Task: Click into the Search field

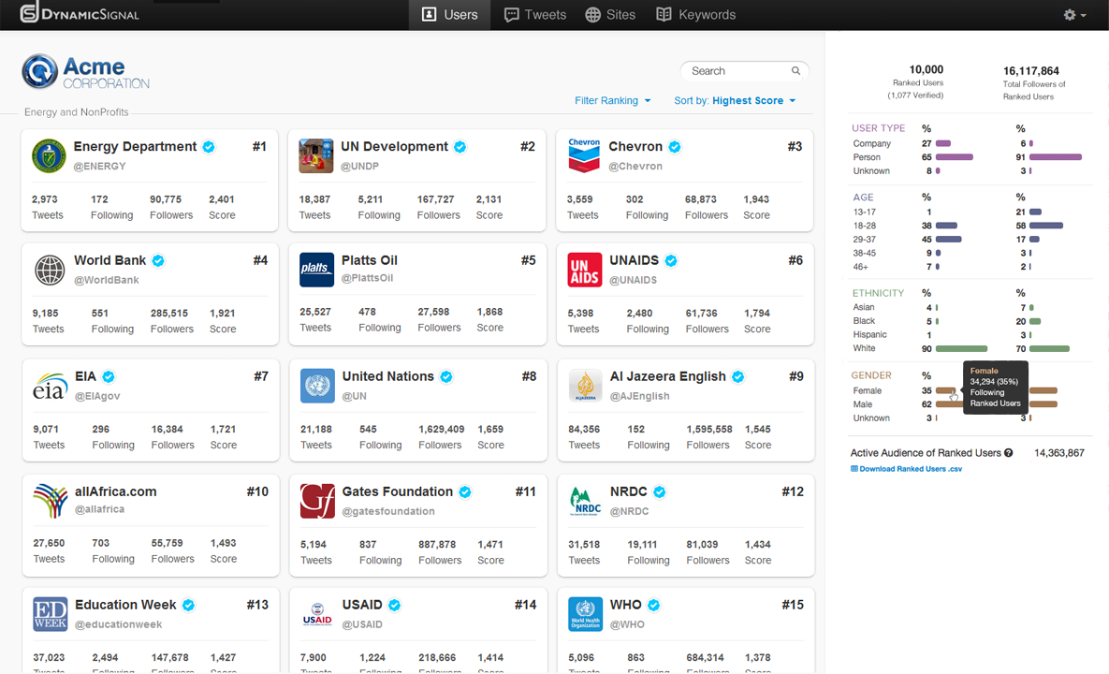Action: (735, 71)
